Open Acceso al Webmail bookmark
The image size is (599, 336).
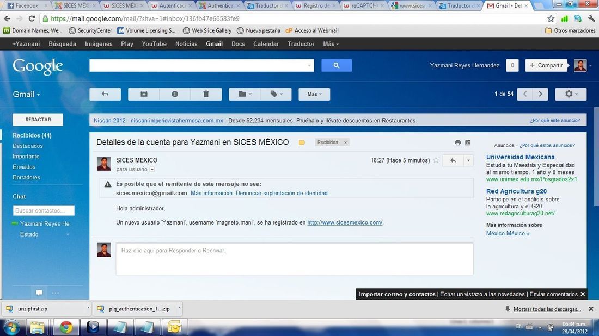(312, 30)
